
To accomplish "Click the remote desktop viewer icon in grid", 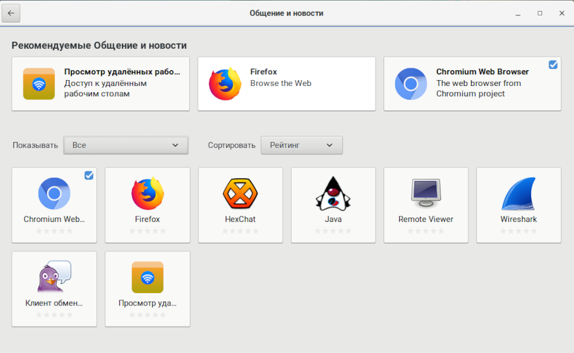I will click(x=147, y=277).
